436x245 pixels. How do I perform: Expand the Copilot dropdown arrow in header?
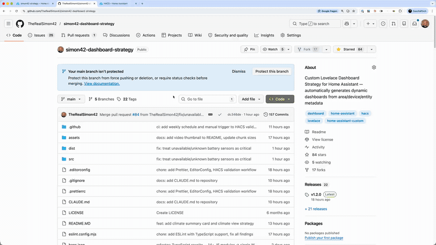(354, 24)
